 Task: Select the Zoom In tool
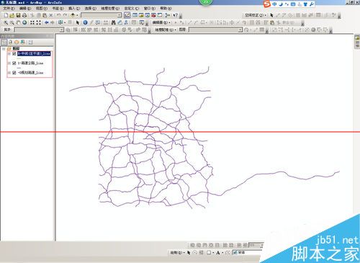tap(6, 22)
